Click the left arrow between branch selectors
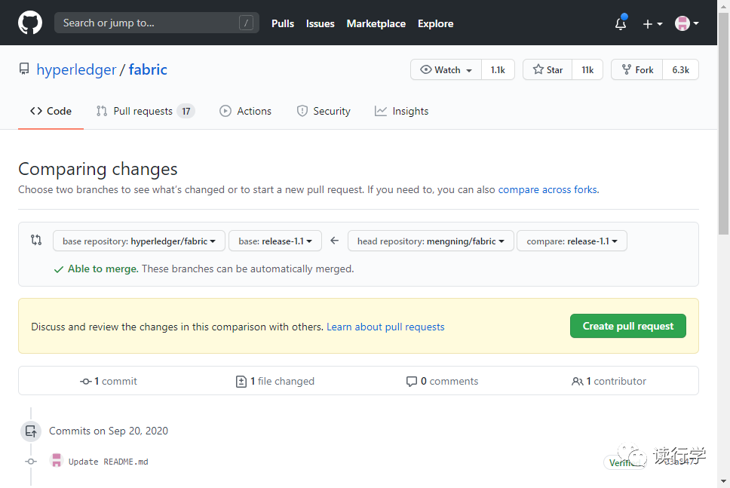 [x=334, y=241]
